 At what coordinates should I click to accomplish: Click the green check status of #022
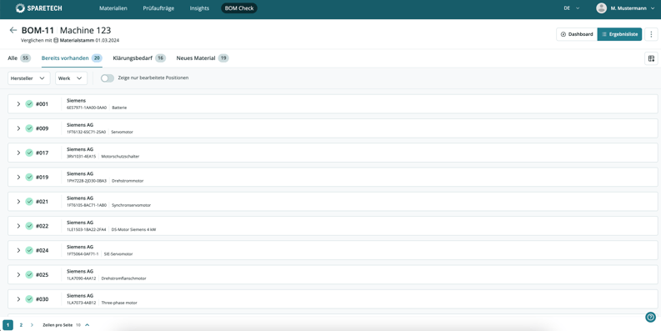pos(29,226)
